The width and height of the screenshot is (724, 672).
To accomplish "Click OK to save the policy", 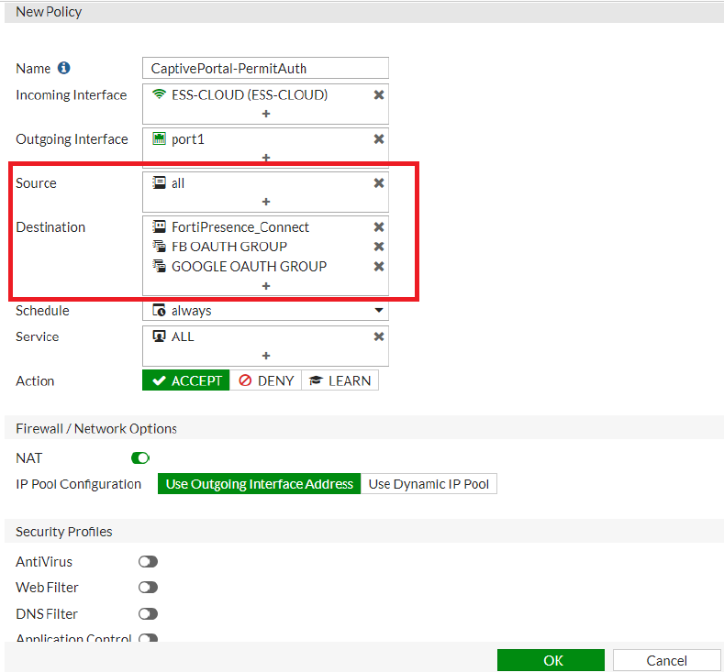I will click(x=551, y=660).
